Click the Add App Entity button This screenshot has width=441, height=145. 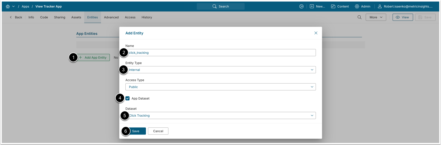coord(93,57)
